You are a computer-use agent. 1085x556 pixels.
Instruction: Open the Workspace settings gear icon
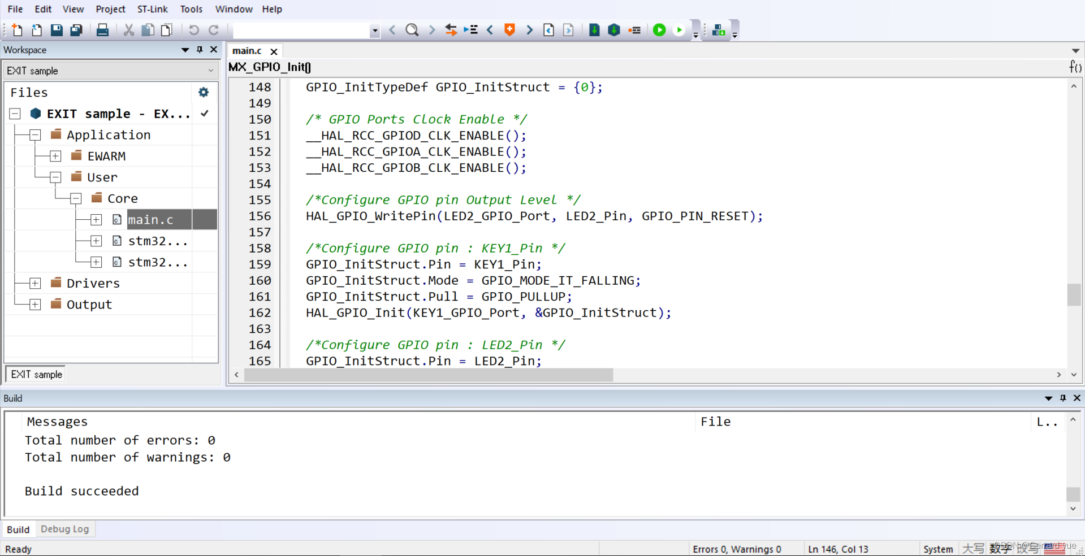click(x=204, y=92)
